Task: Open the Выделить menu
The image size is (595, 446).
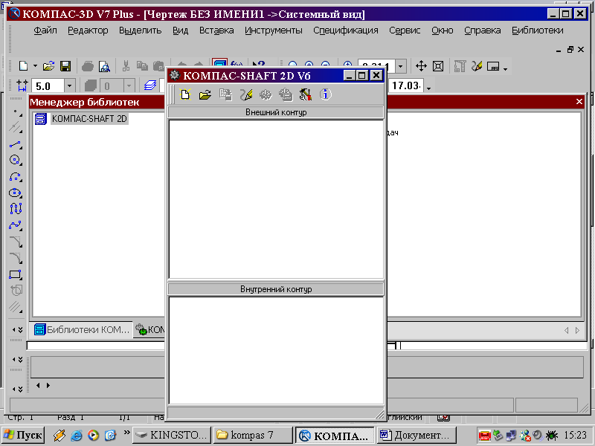Action: tap(141, 30)
